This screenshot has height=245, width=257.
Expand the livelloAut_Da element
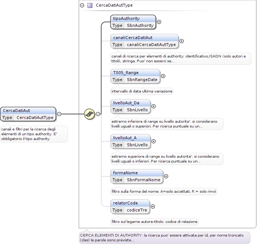click(x=153, y=106)
